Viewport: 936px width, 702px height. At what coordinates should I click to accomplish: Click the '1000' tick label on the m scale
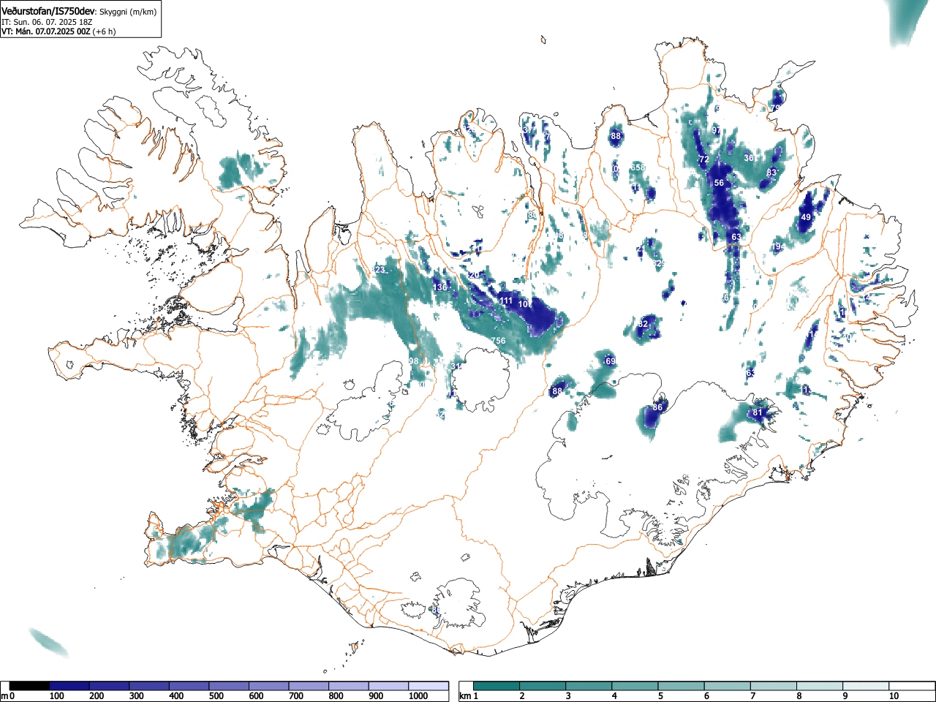pos(418,696)
